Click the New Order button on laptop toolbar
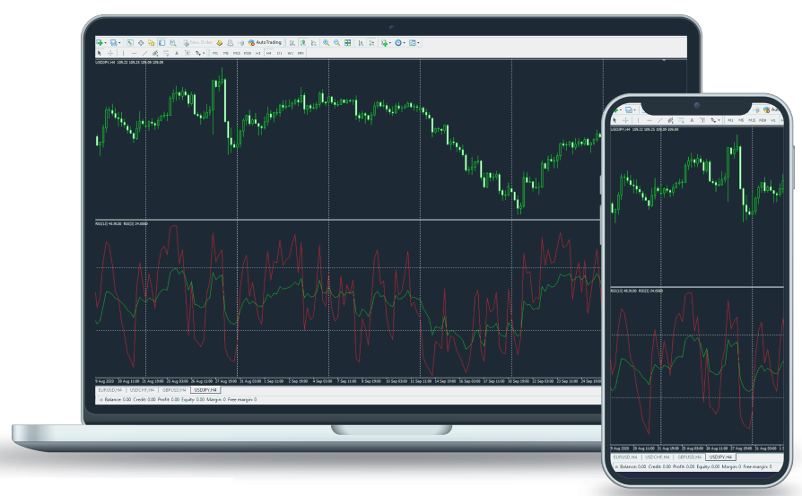 (x=198, y=42)
